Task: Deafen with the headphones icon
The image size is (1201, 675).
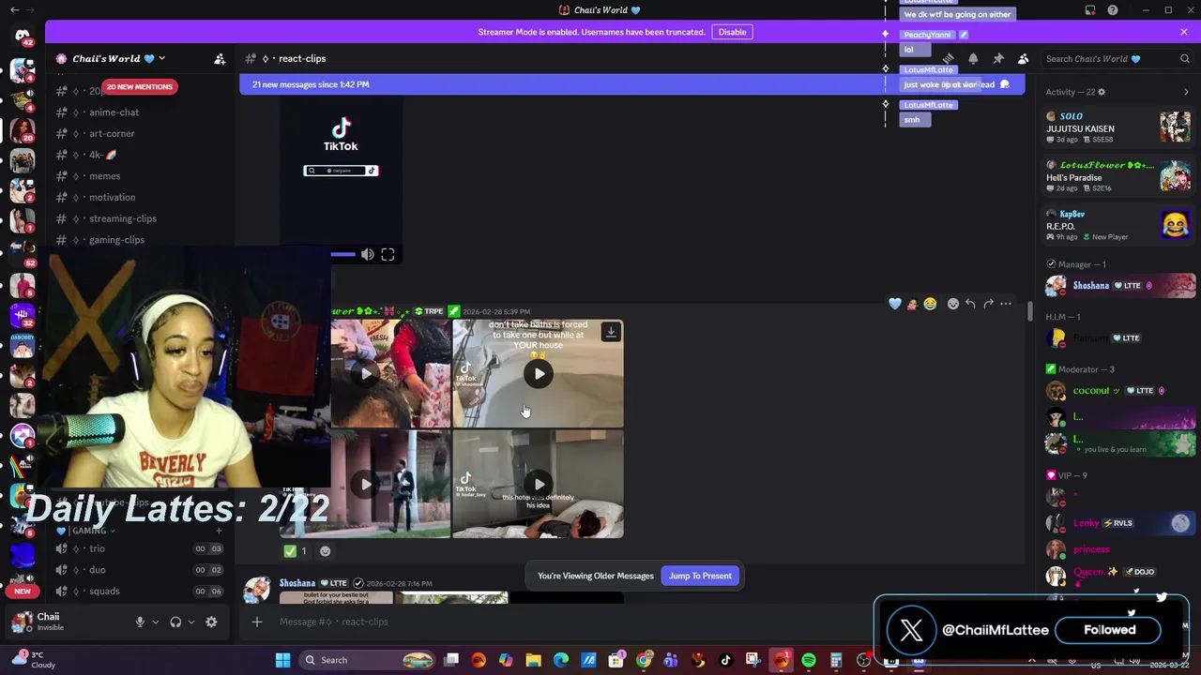Action: pos(175,622)
